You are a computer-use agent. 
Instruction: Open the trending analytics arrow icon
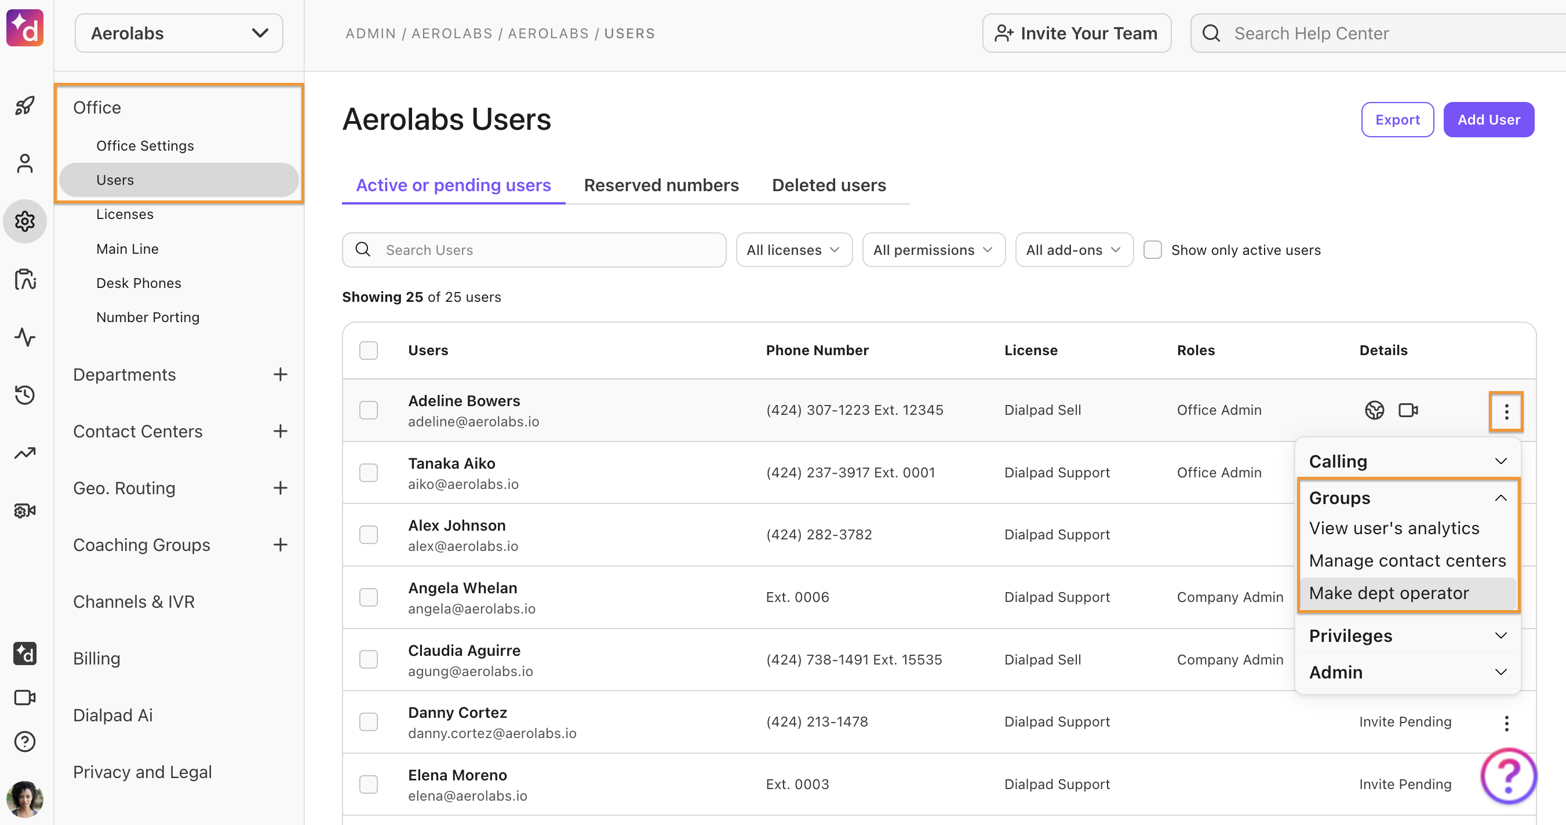[x=25, y=452]
